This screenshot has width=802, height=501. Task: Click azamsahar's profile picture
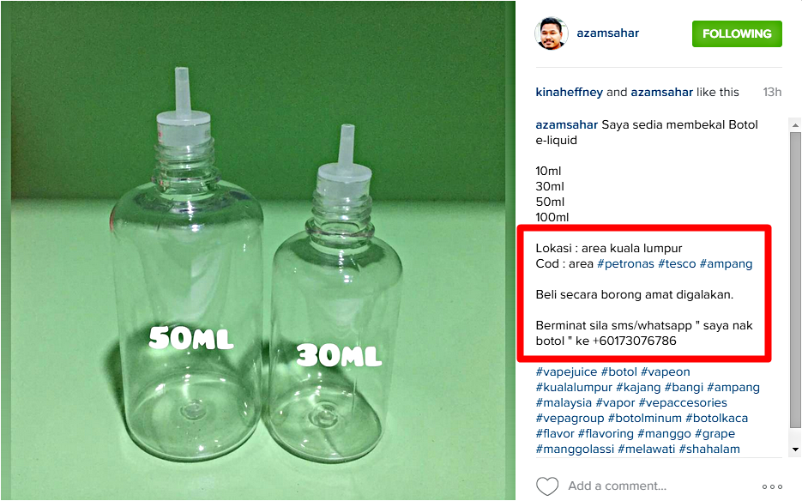click(x=552, y=33)
